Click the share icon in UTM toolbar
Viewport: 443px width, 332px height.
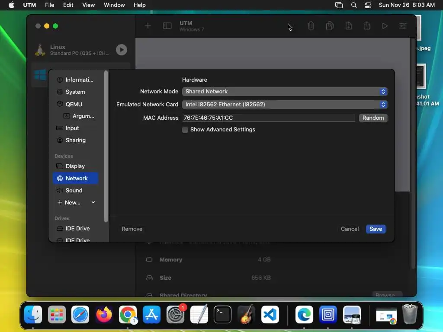tap(367, 26)
